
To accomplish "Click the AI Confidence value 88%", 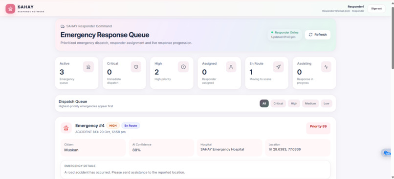I will [x=136, y=150].
